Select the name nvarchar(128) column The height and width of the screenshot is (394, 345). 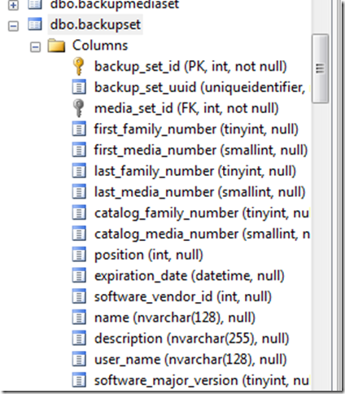175,317
